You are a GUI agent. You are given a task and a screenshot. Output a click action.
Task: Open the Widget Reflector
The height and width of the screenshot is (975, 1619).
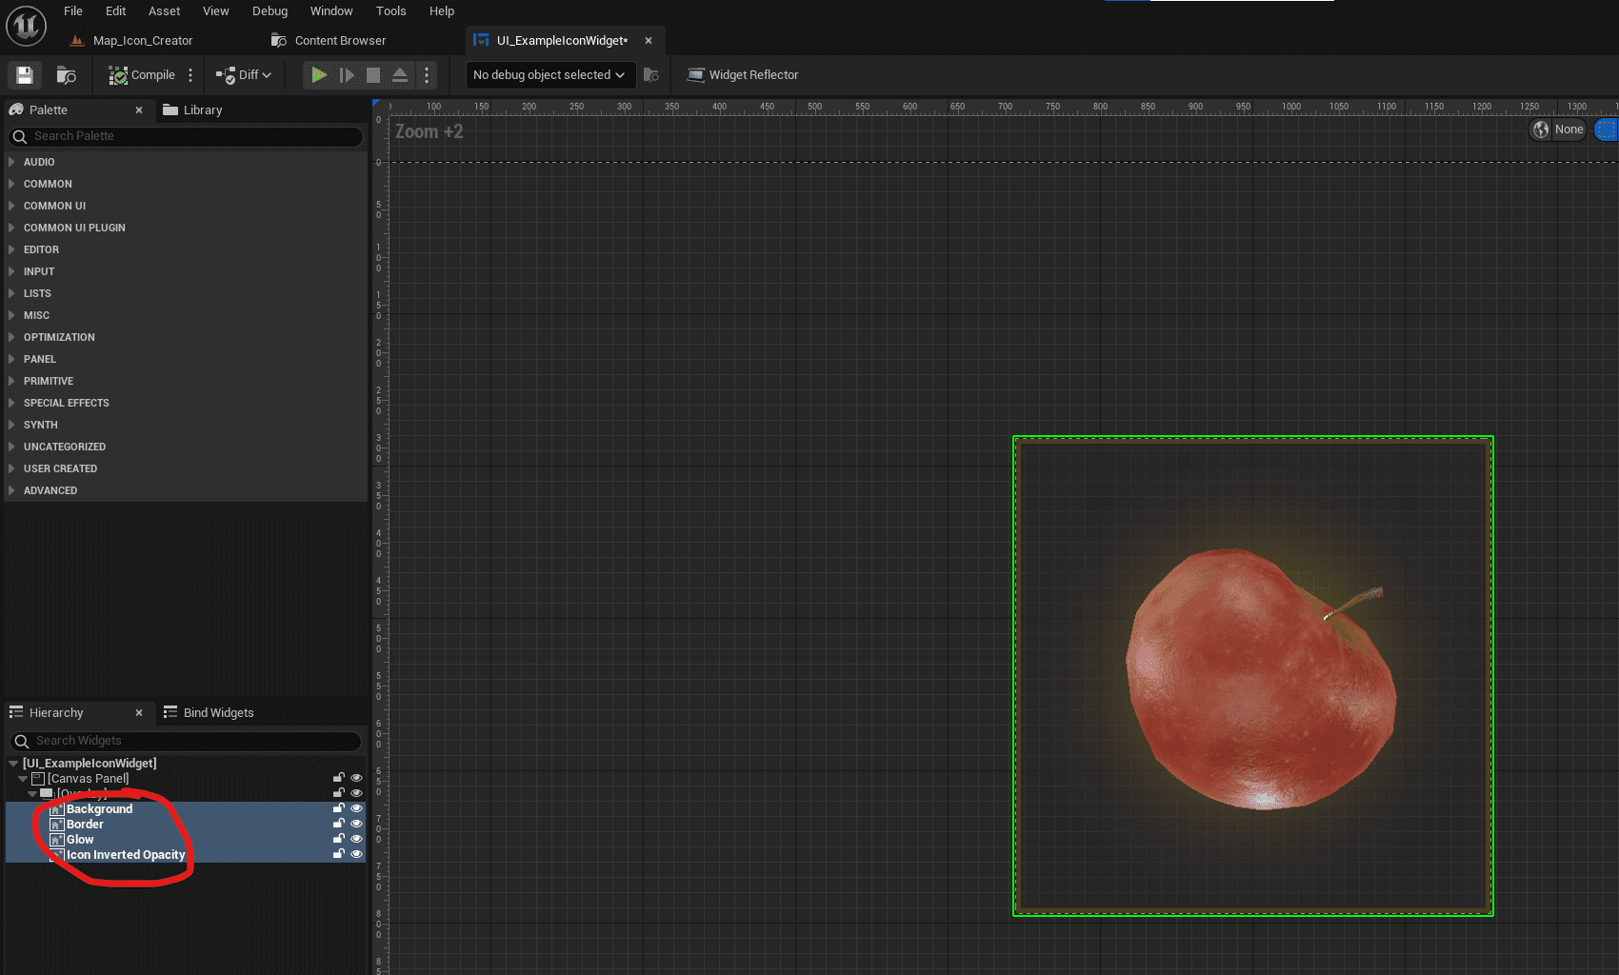click(x=743, y=75)
